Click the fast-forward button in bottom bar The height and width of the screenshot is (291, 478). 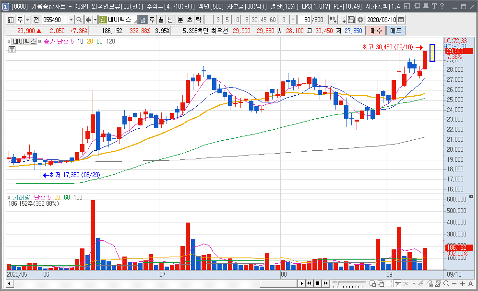(325, 283)
